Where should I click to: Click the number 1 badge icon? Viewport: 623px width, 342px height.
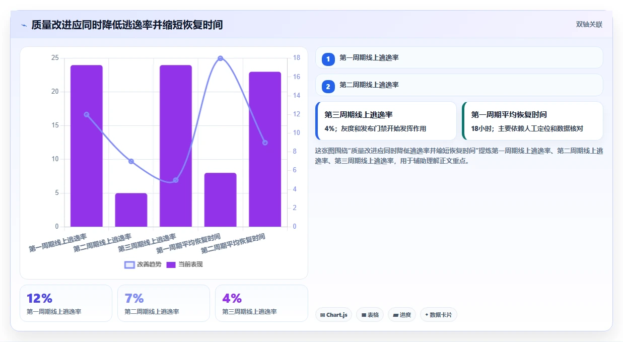click(328, 59)
